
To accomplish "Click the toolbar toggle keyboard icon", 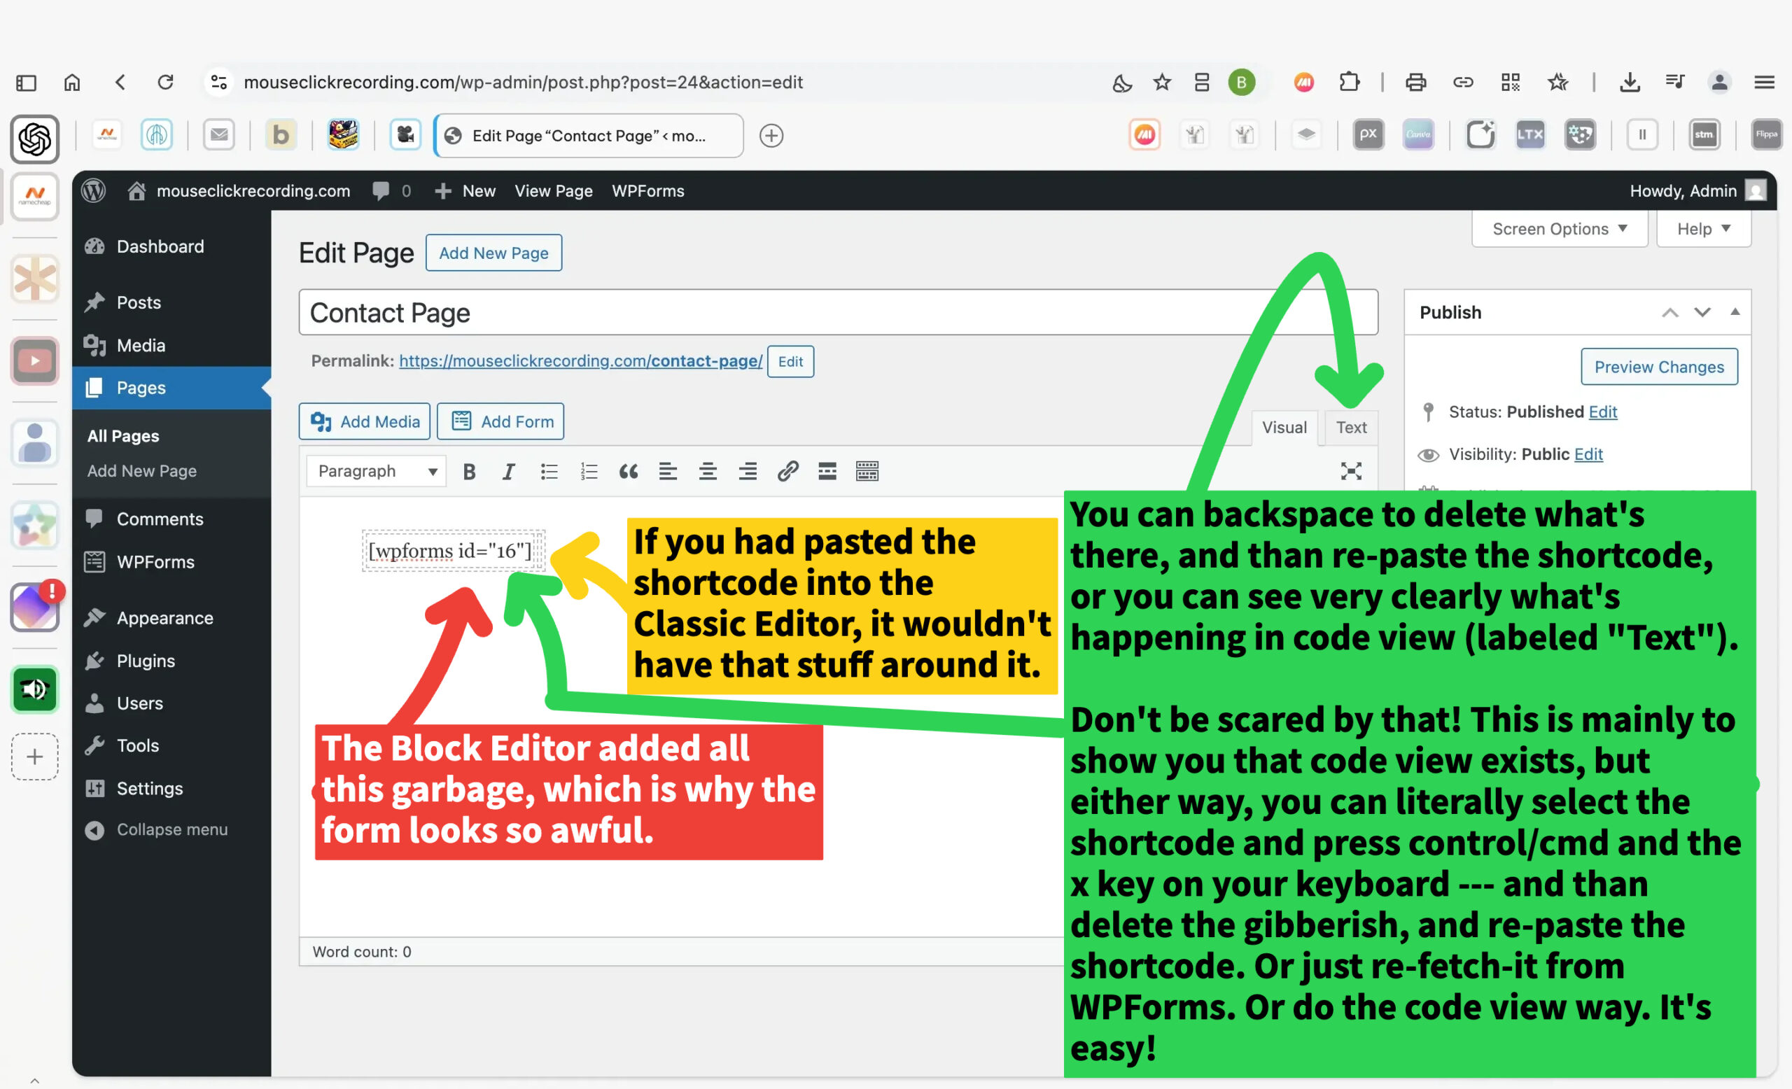I will [867, 472].
